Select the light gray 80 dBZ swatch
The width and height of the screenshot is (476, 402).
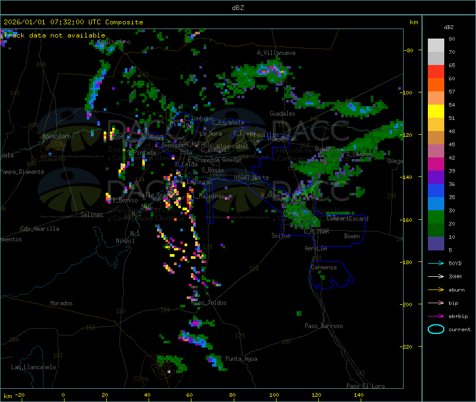click(x=436, y=45)
